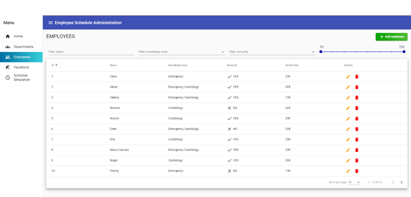Click the 'EMPLOYEES' page heading

click(61, 36)
